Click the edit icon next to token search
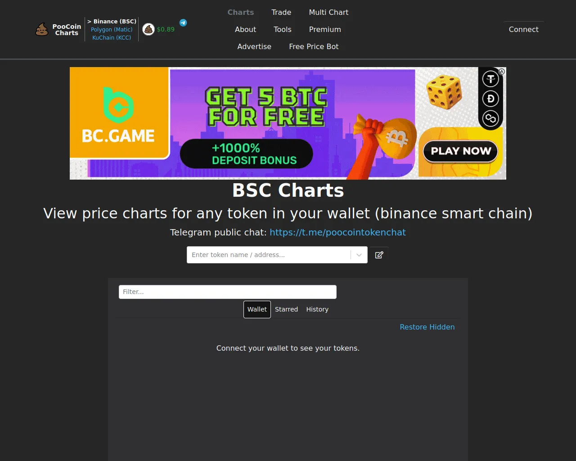576x461 pixels. [x=379, y=255]
